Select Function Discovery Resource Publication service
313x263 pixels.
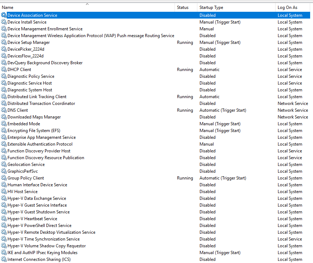tap(46, 158)
